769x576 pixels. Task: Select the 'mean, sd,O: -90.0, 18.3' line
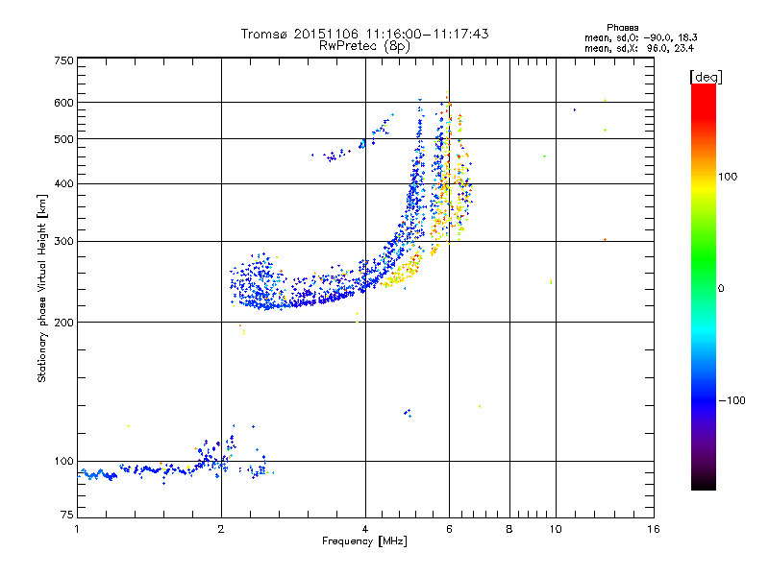click(640, 37)
